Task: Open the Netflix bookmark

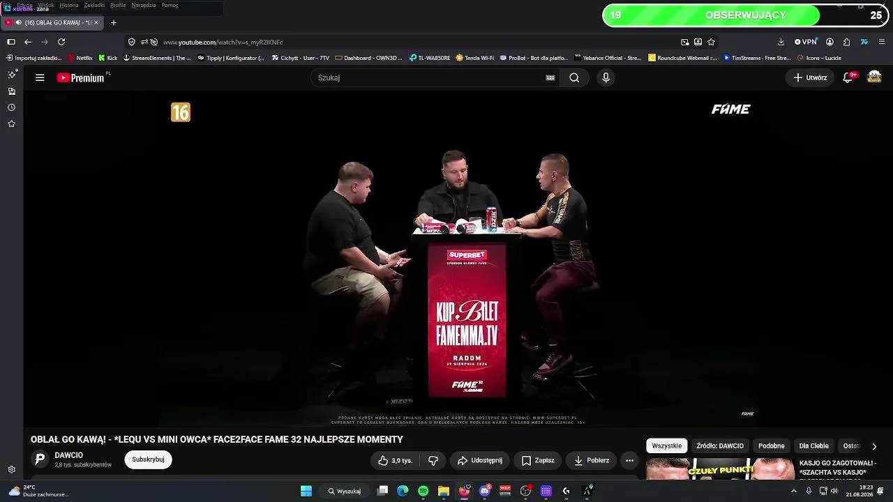Action: click(80, 58)
